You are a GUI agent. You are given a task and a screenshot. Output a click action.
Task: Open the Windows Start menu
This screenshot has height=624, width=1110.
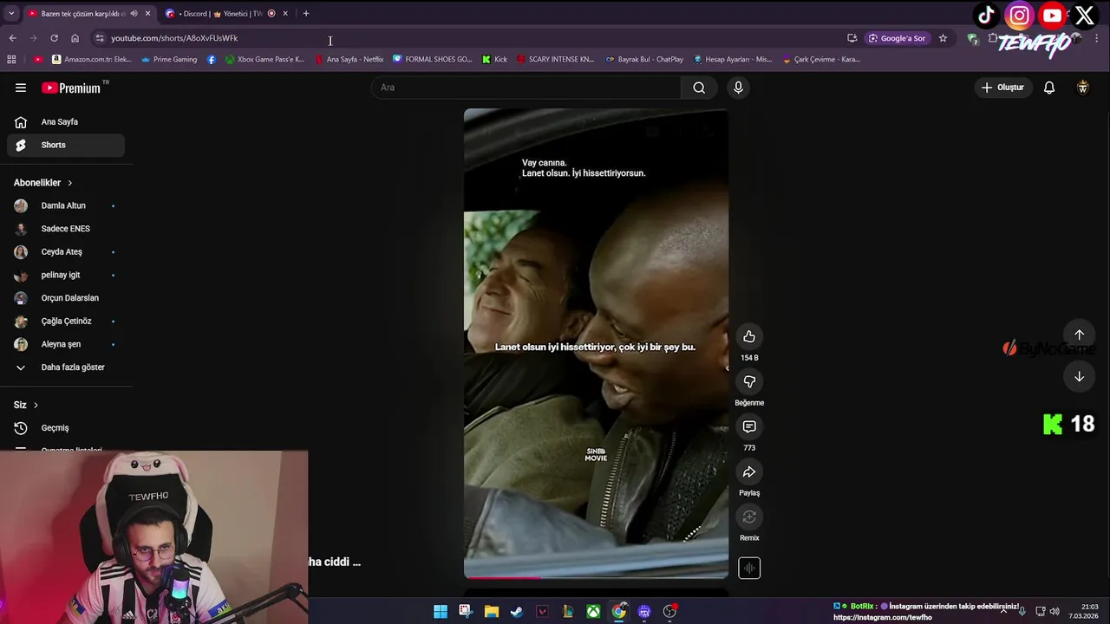click(x=441, y=612)
